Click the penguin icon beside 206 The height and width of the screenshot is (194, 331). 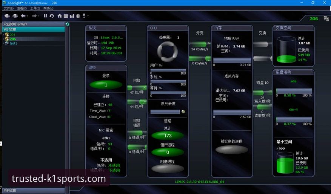click(x=7, y=39)
